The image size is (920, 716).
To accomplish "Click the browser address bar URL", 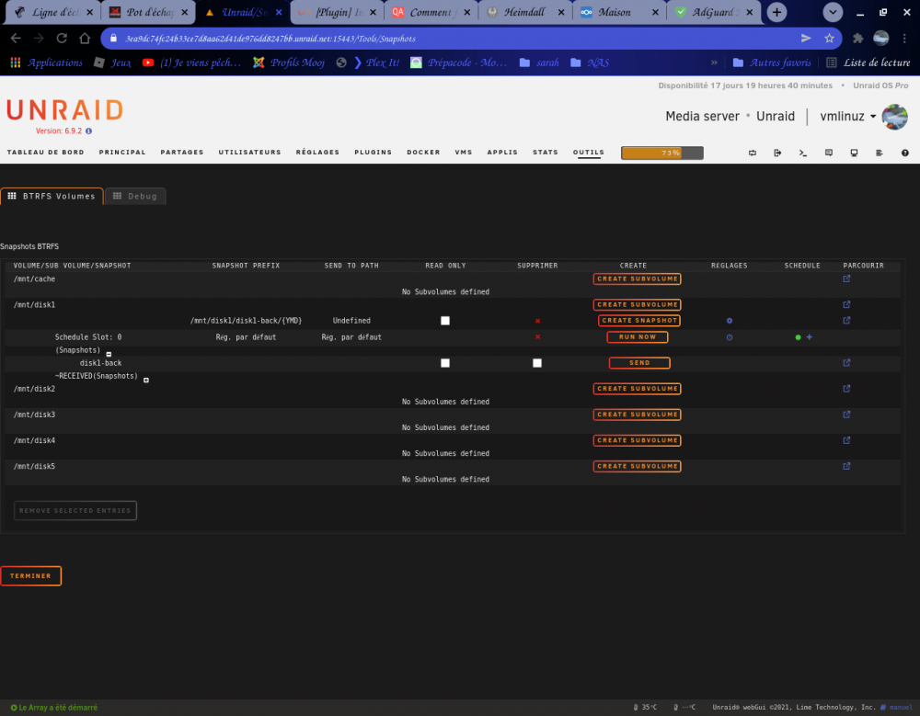I will click(x=270, y=39).
